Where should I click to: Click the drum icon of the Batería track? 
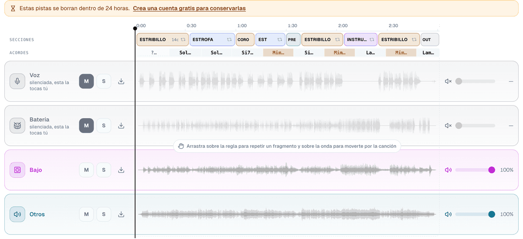(17, 126)
